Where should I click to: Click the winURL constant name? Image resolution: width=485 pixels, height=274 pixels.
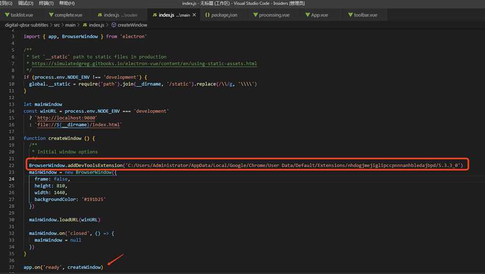48,111
